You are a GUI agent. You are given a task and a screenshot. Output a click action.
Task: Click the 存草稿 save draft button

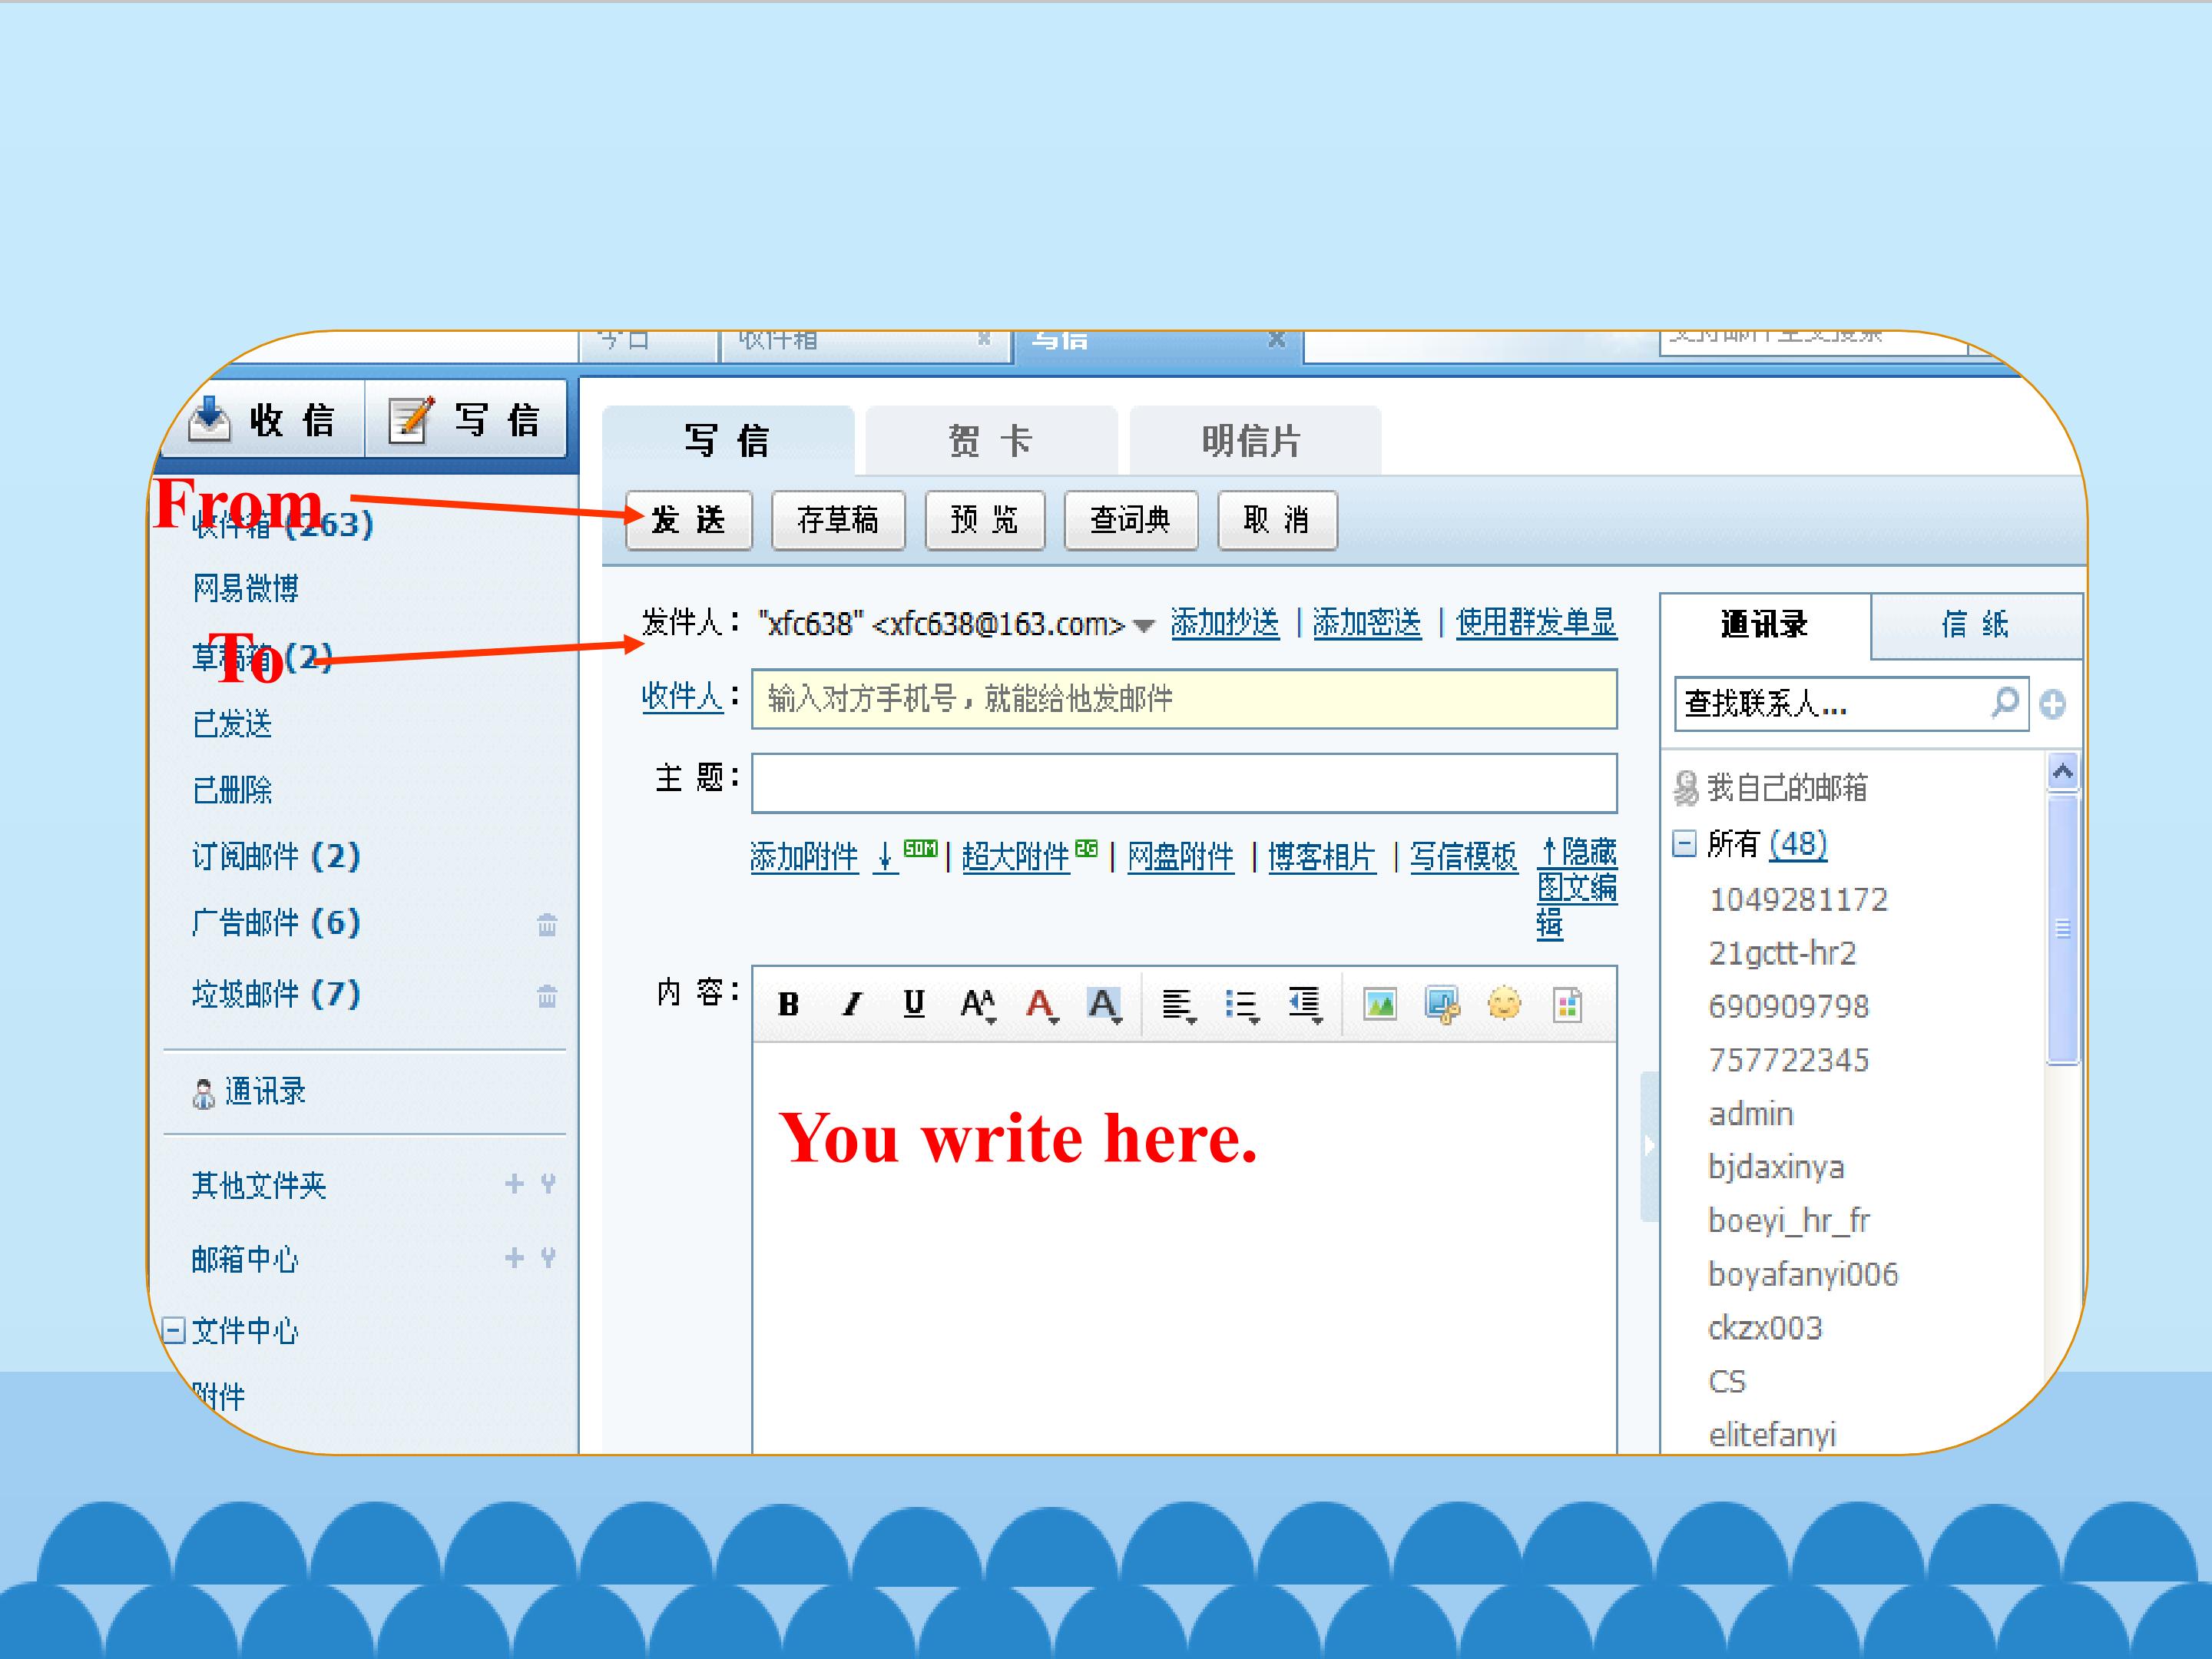pyautogui.click(x=838, y=520)
